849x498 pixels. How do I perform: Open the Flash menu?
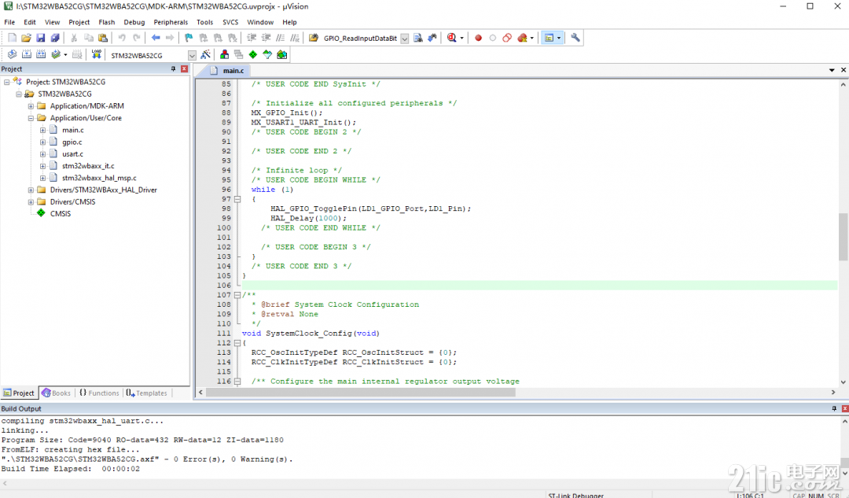click(107, 22)
